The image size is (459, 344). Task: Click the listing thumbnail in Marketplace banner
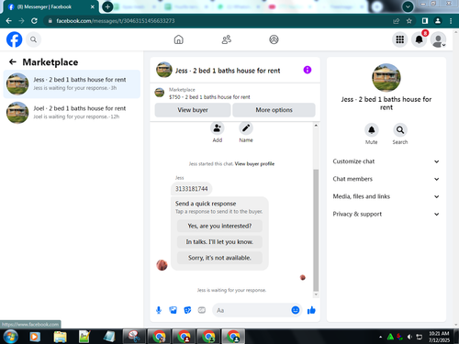(x=160, y=93)
